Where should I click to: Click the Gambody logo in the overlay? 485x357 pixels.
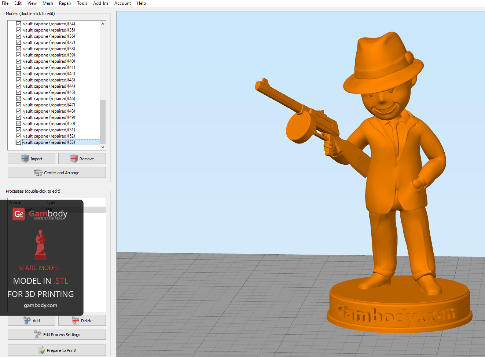pos(19,214)
